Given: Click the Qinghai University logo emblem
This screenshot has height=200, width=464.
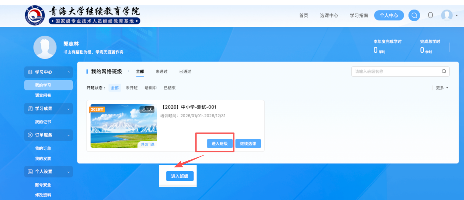Looking at the screenshot, I should point(35,15).
